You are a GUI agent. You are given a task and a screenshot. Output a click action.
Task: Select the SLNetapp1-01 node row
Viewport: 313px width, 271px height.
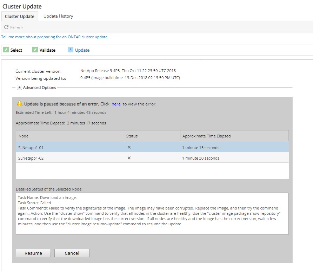(x=70, y=148)
